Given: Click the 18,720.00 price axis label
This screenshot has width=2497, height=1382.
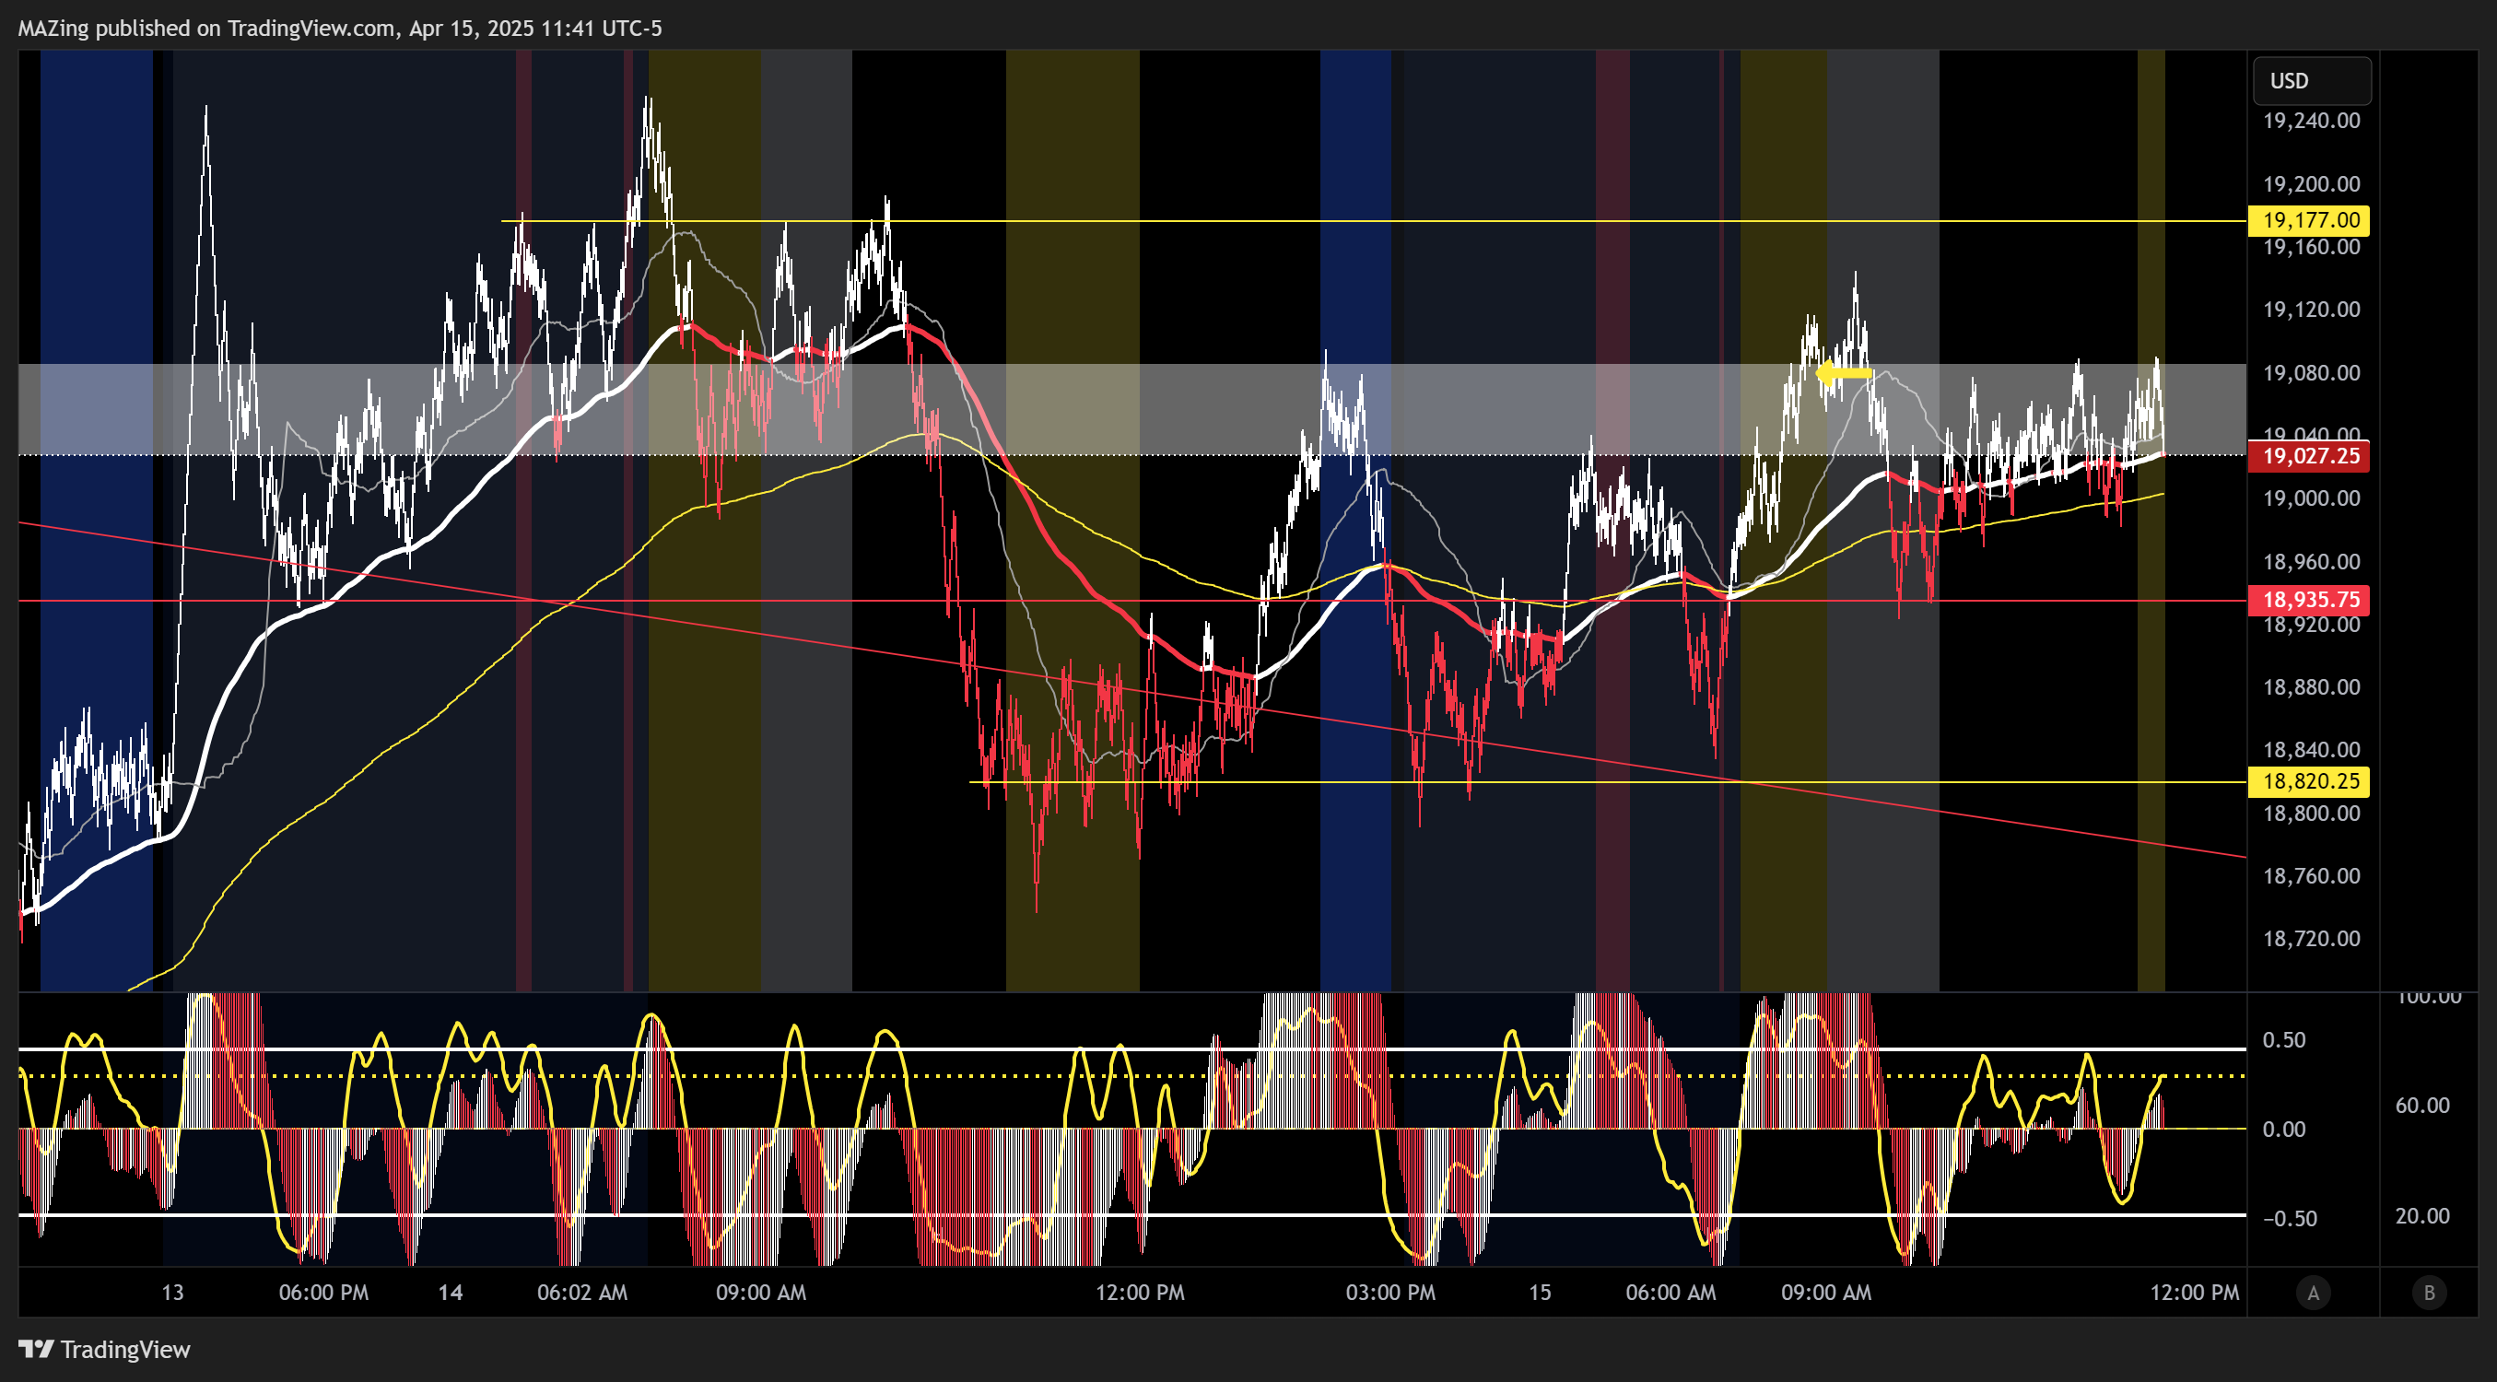Looking at the screenshot, I should click(x=2311, y=939).
